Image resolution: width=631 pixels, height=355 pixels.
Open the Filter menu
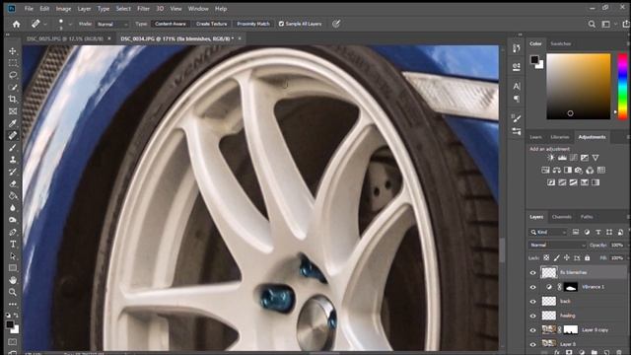click(143, 9)
